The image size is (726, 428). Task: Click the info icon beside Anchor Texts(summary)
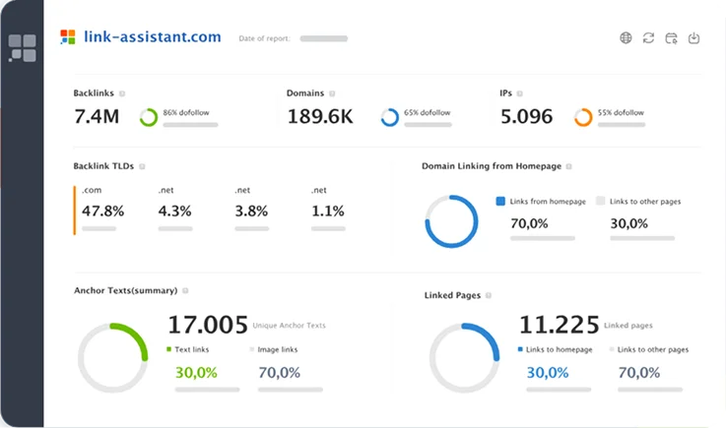185,291
